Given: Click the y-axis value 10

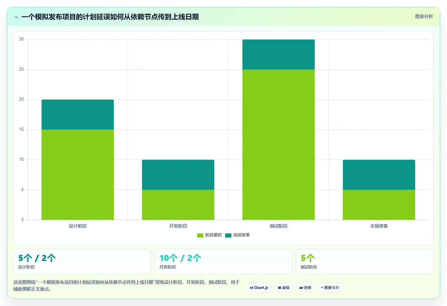Looking at the screenshot, I should tap(21, 159).
